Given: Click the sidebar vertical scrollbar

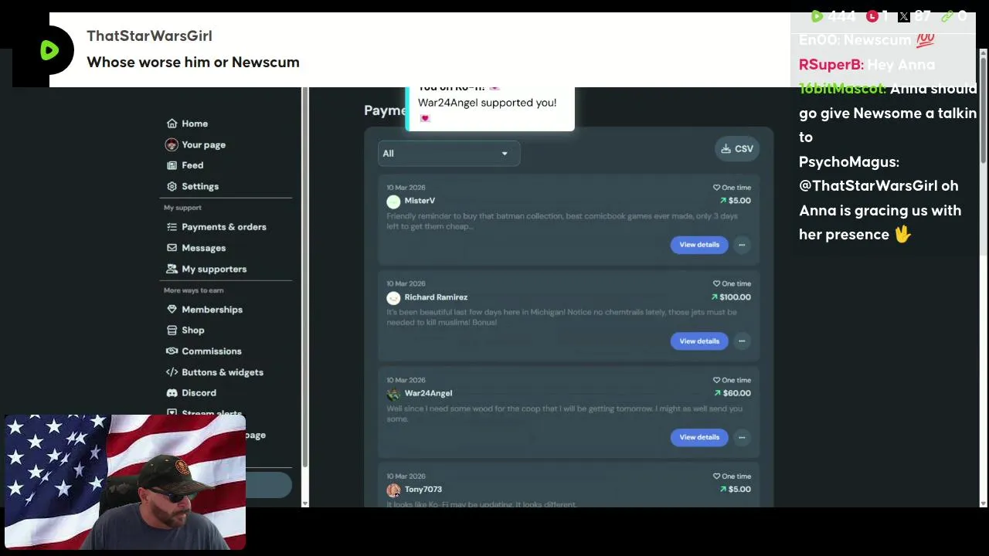Looking at the screenshot, I should click(305, 278).
